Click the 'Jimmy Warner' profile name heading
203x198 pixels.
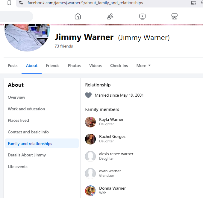click(x=84, y=37)
